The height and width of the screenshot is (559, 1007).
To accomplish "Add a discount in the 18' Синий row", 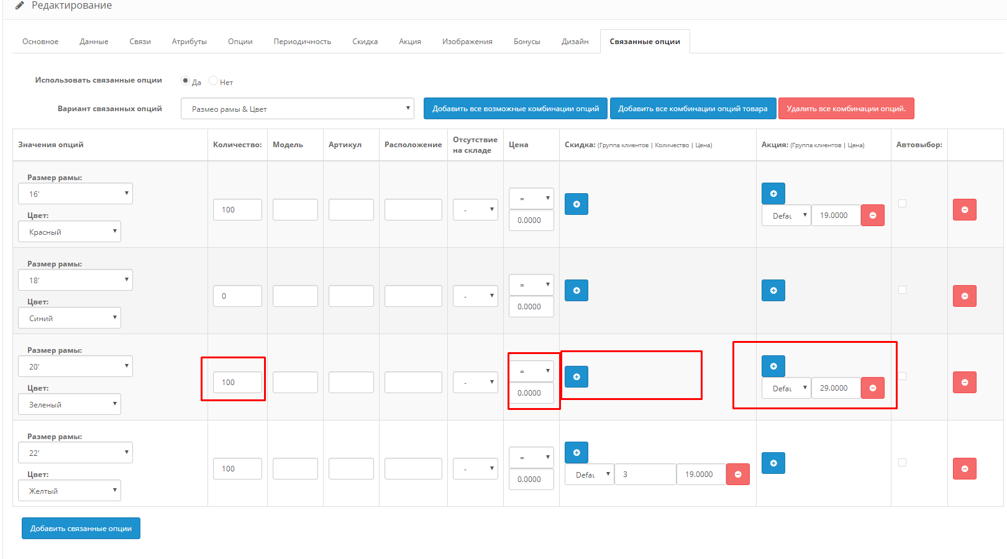I will coord(576,290).
